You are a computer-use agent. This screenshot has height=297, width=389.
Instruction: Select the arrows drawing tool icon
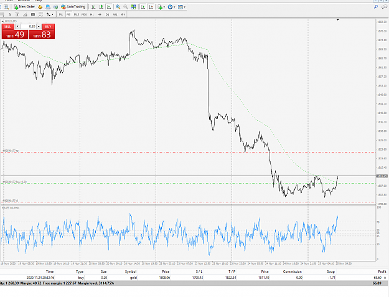click(49, 14)
